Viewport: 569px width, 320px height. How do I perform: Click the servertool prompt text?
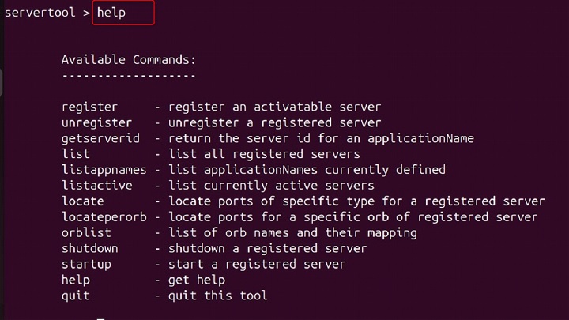[x=41, y=13]
